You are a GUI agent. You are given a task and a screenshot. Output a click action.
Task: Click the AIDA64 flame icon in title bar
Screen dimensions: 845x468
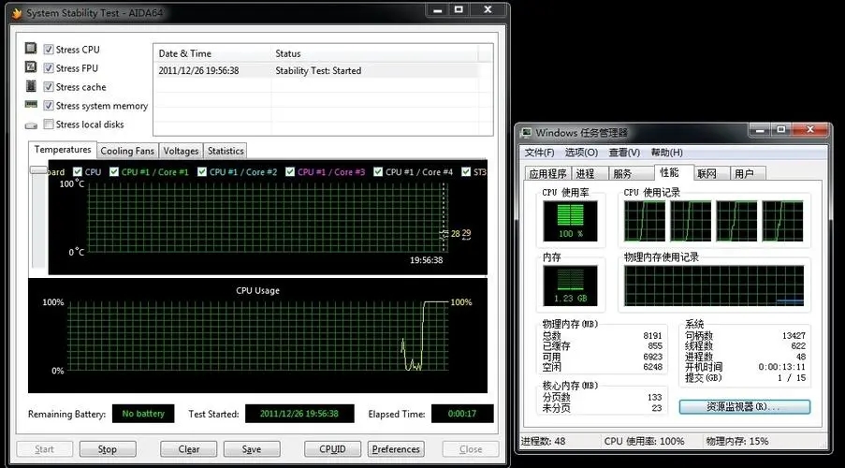pyautogui.click(x=16, y=12)
